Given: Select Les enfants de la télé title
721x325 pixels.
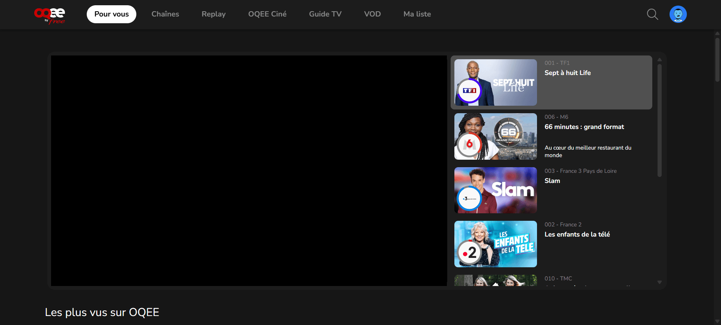Looking at the screenshot, I should 577,234.
